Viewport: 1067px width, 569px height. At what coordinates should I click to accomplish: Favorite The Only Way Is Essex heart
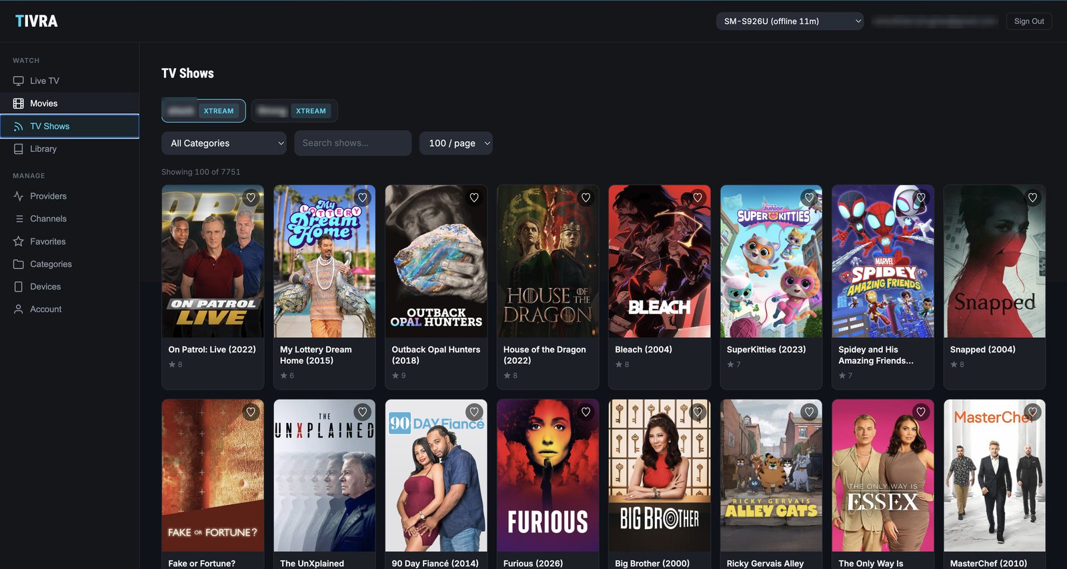tap(921, 412)
